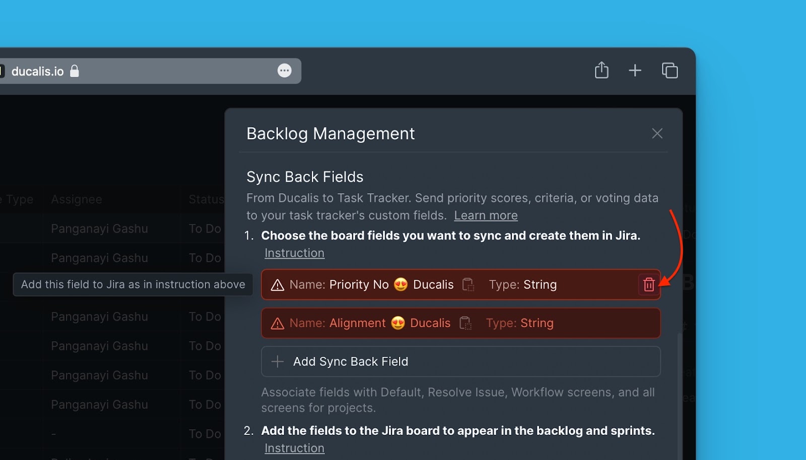
Task: Copy the Priority No Ducalis field name
Action: coord(468,285)
